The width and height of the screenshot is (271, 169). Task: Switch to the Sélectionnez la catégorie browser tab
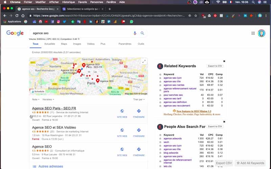(83, 9)
